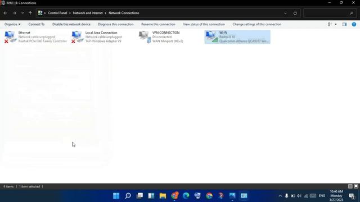This screenshot has width=360, height=202.
Task: Click Rename this connection
Action: 158,24
